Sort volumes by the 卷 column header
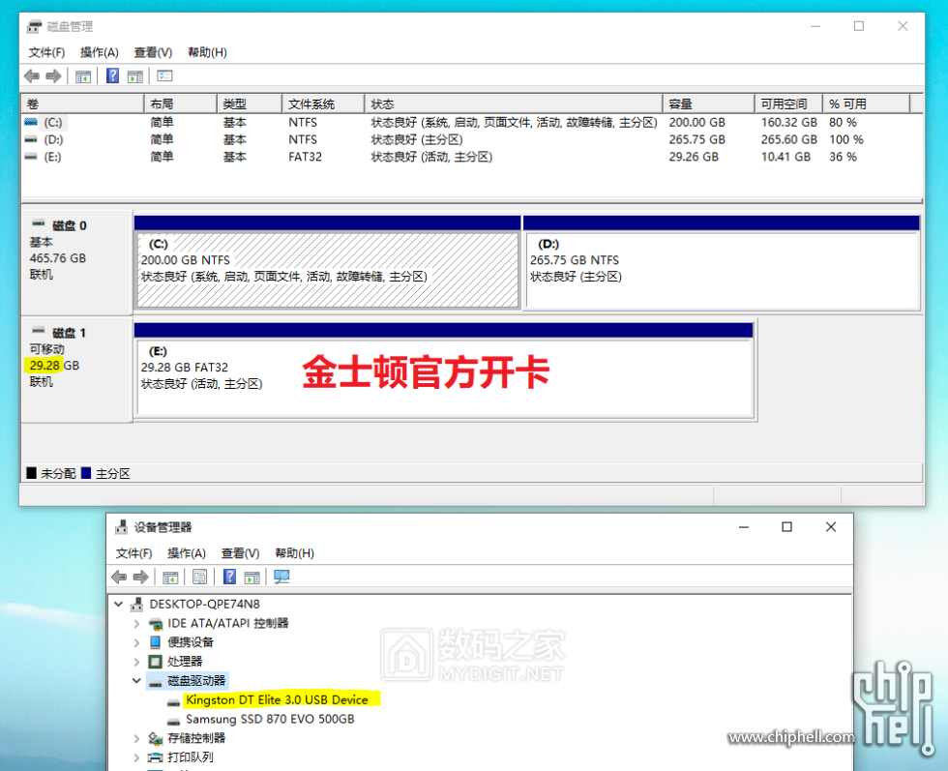 coord(83,104)
